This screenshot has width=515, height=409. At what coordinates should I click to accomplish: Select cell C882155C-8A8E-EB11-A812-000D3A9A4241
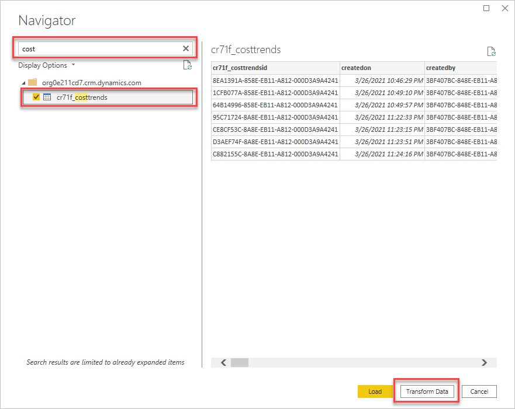point(275,154)
